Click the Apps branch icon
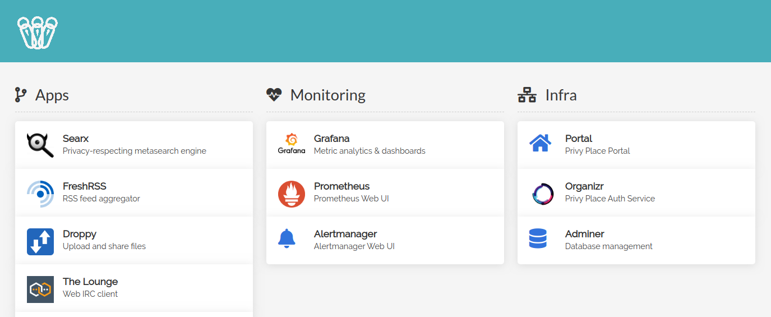 [21, 95]
